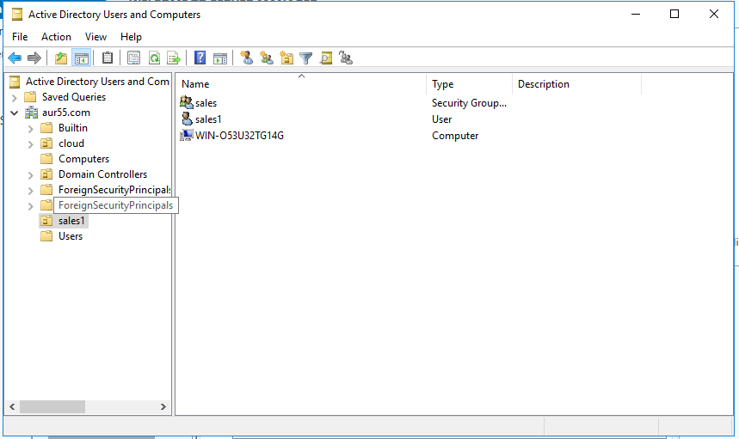Sort list by Description column header
The image size is (739, 439).
click(577, 84)
